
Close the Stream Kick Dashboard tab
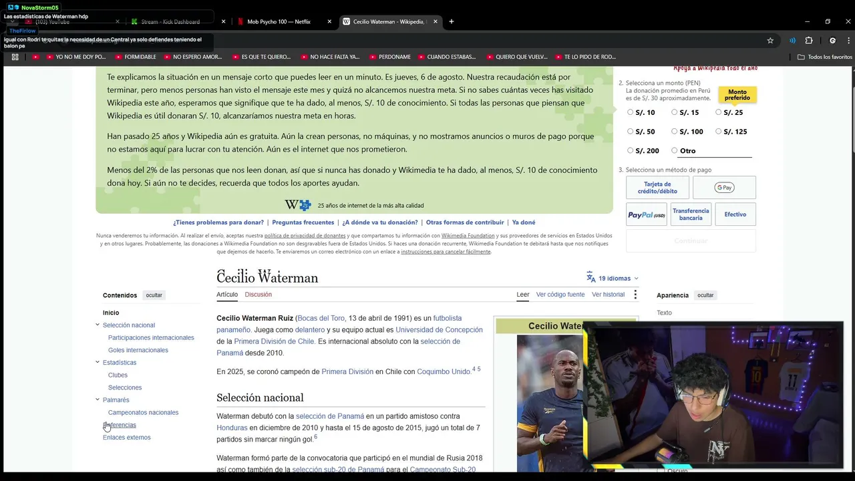(x=223, y=21)
